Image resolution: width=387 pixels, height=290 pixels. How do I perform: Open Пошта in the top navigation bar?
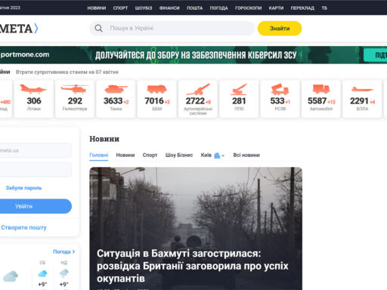point(195,8)
